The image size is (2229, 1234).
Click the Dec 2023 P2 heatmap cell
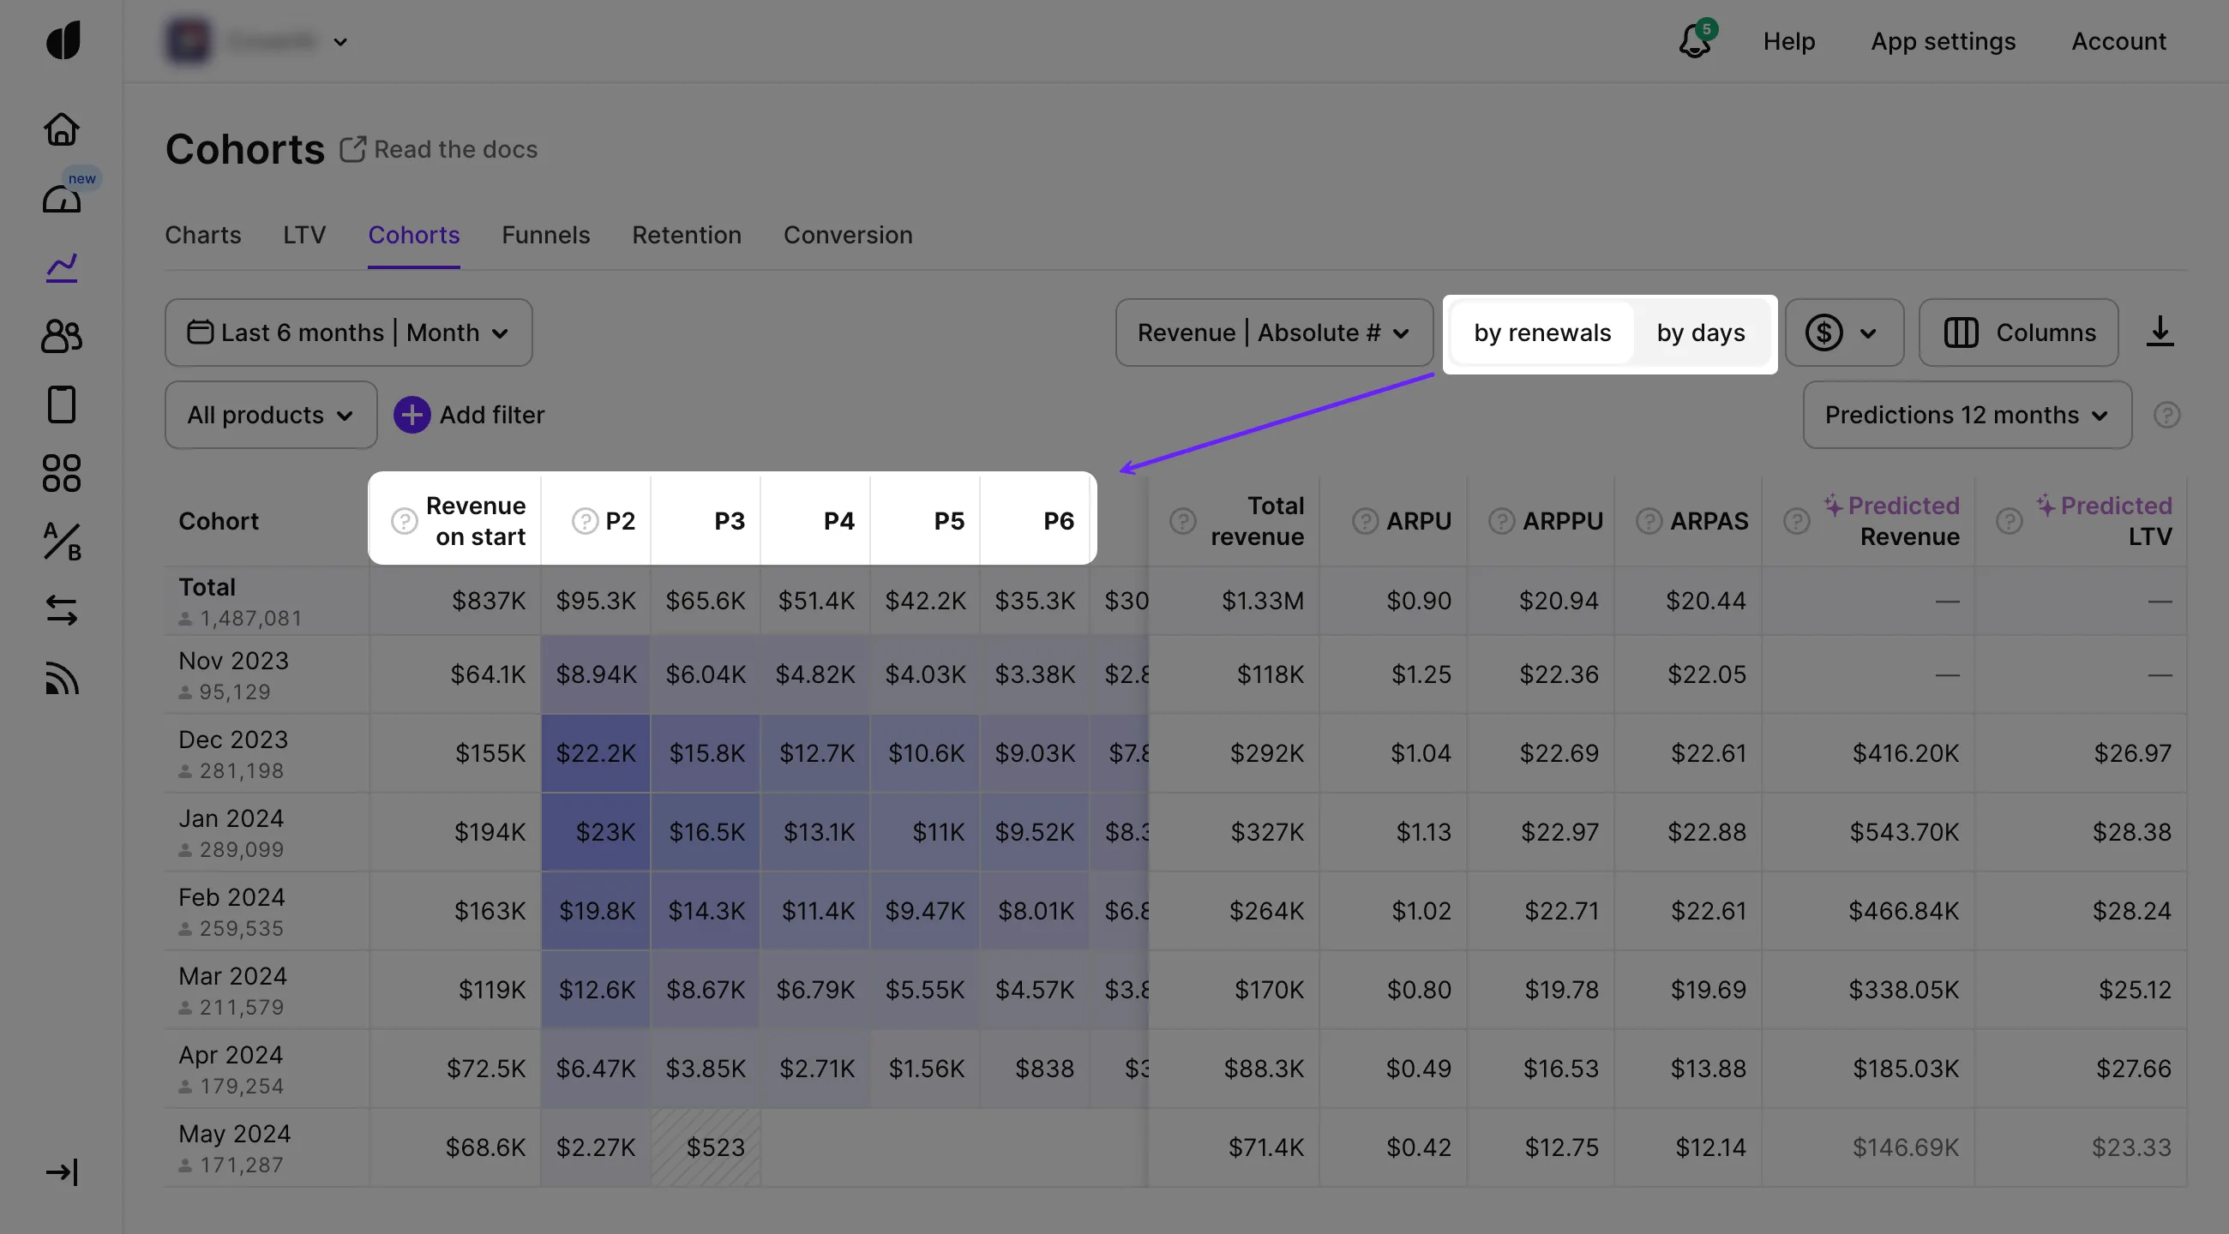pyautogui.click(x=595, y=753)
